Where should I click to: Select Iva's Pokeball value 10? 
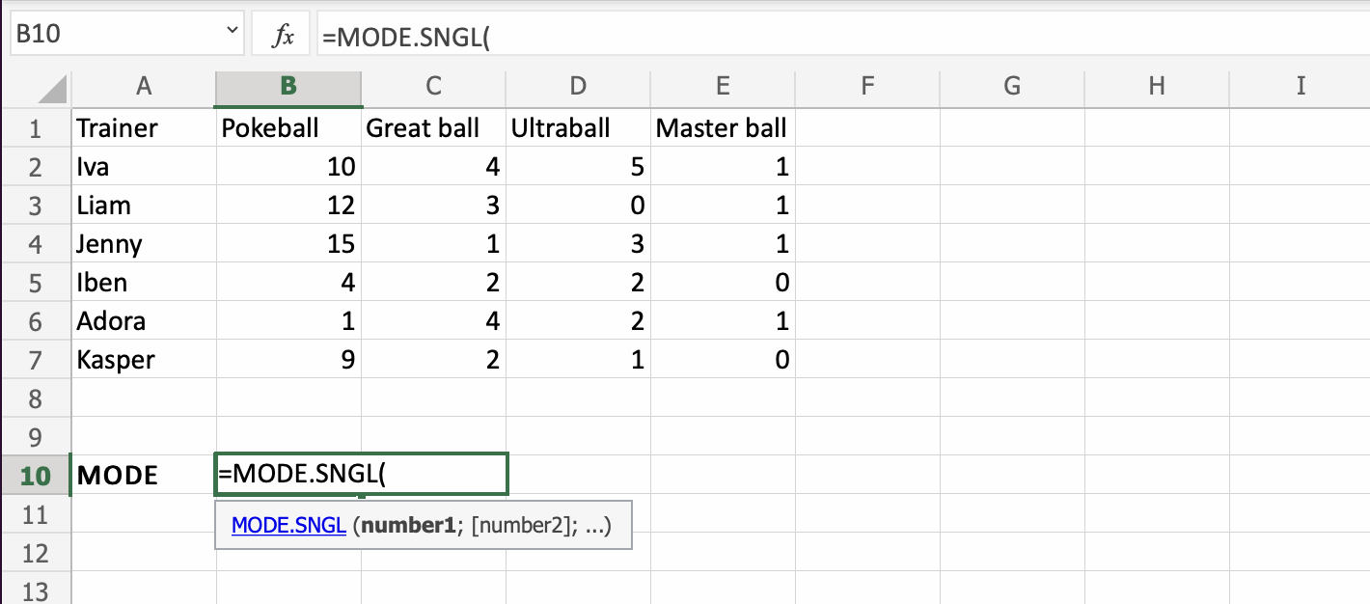(x=288, y=167)
